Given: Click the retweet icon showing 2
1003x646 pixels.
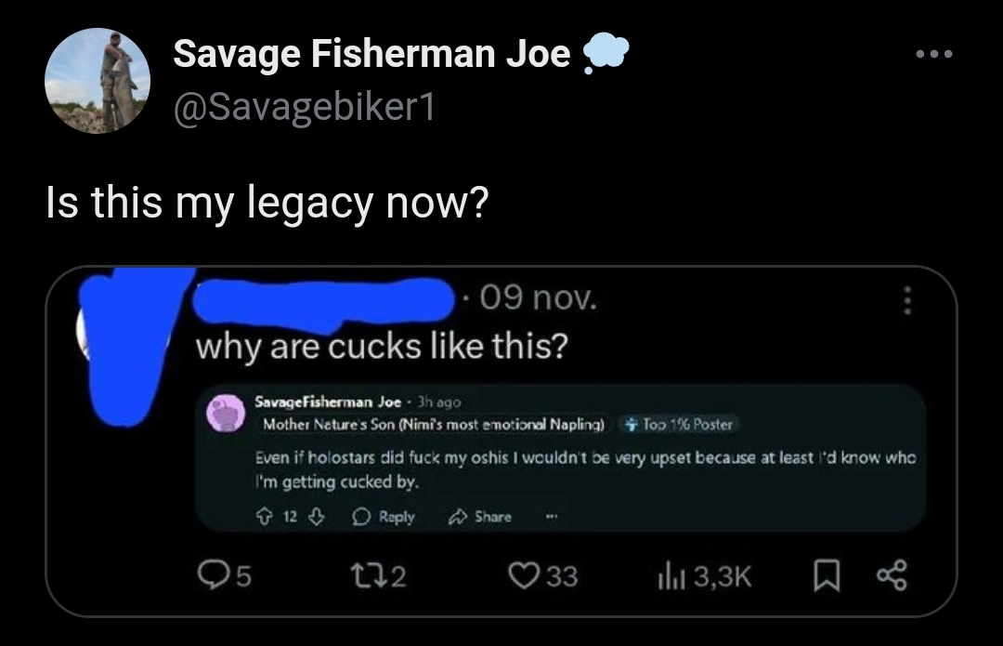Looking at the screenshot, I should point(380,575).
